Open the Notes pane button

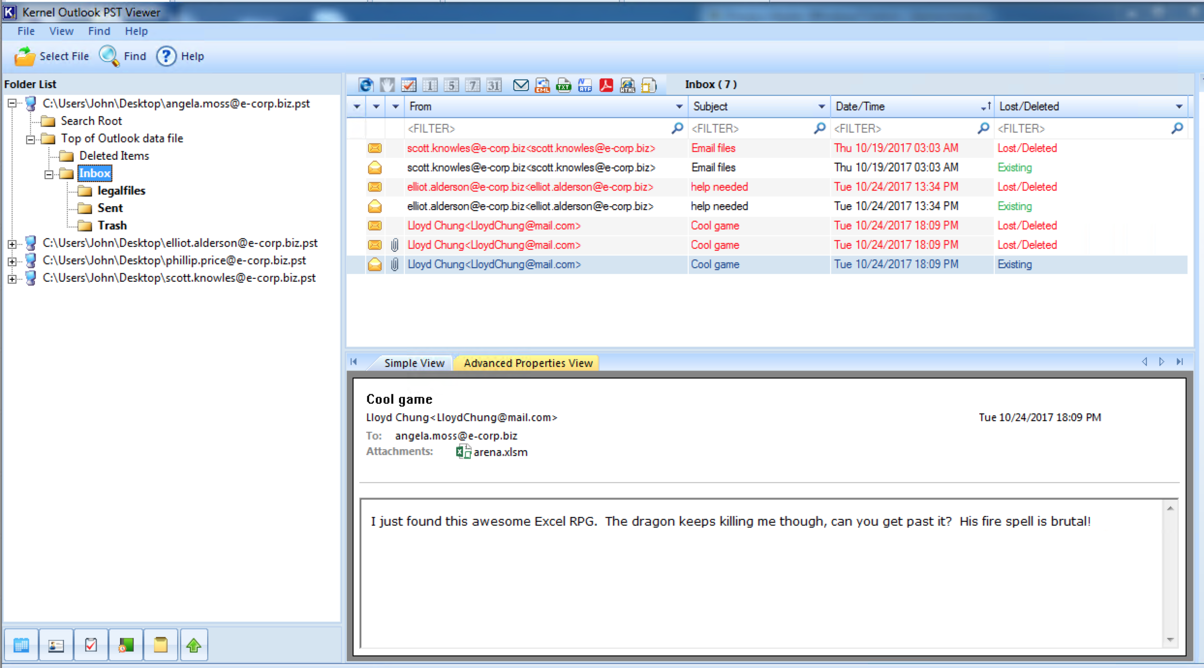pos(161,645)
